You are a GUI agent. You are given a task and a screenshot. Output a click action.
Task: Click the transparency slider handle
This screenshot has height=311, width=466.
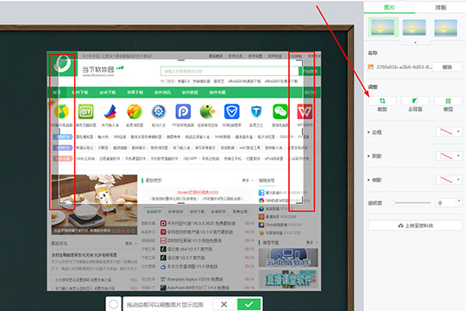click(x=394, y=203)
